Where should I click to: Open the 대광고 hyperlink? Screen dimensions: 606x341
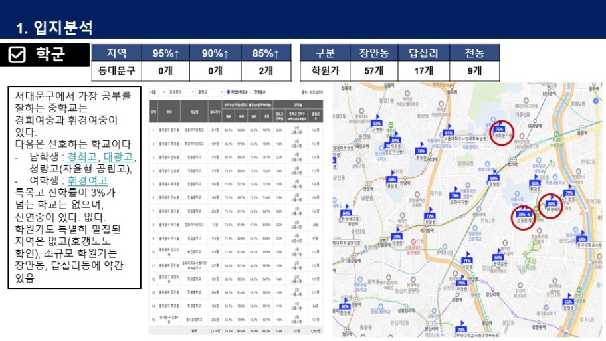tap(118, 156)
